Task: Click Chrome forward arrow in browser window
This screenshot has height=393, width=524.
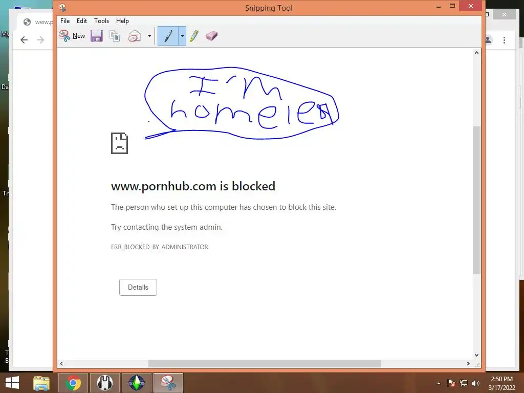Action: 40,40
